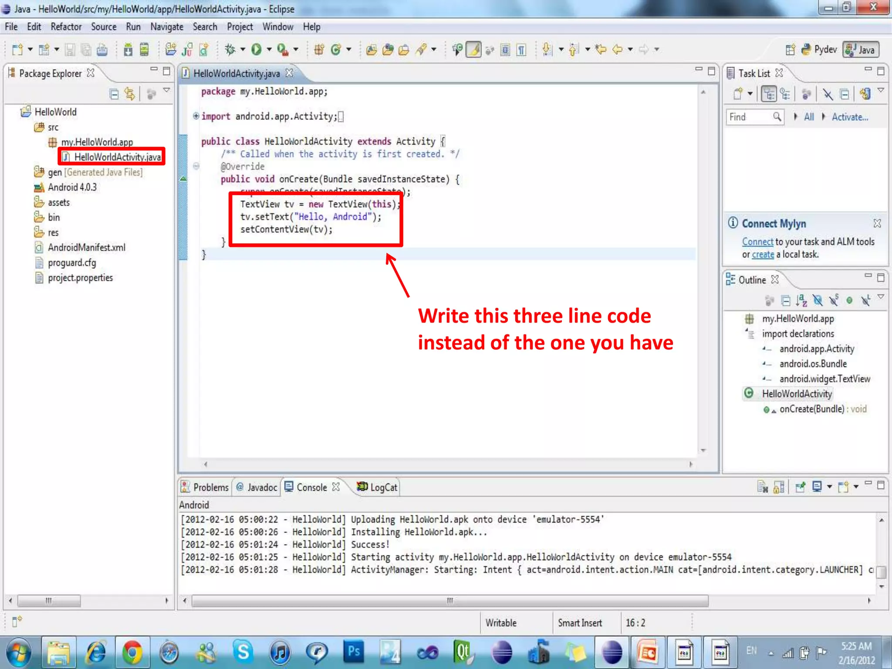Toggle Categorized presentation in Task List
The width and height of the screenshot is (892, 669).
click(769, 94)
